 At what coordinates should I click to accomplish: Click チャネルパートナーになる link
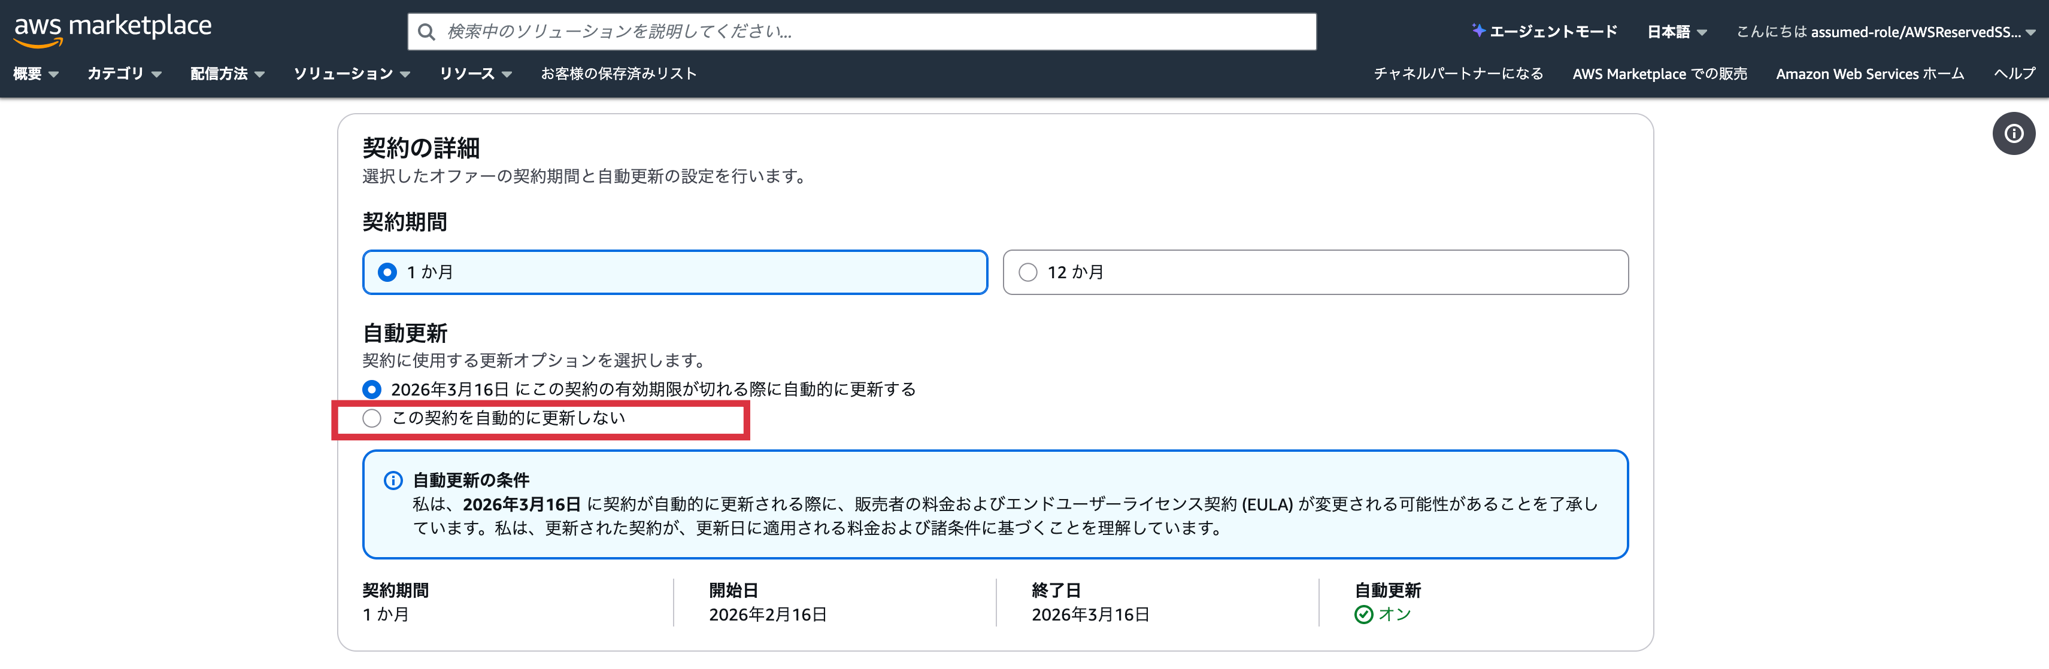coord(1457,74)
